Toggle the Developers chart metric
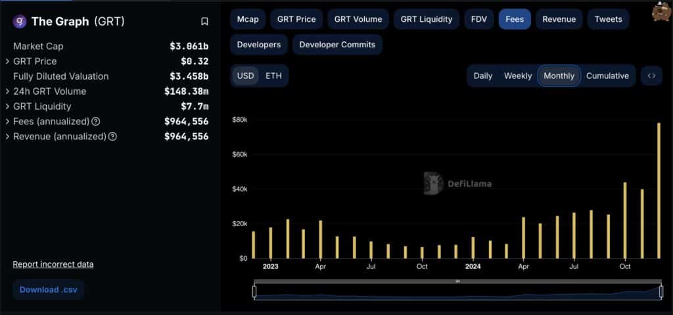 (x=259, y=45)
